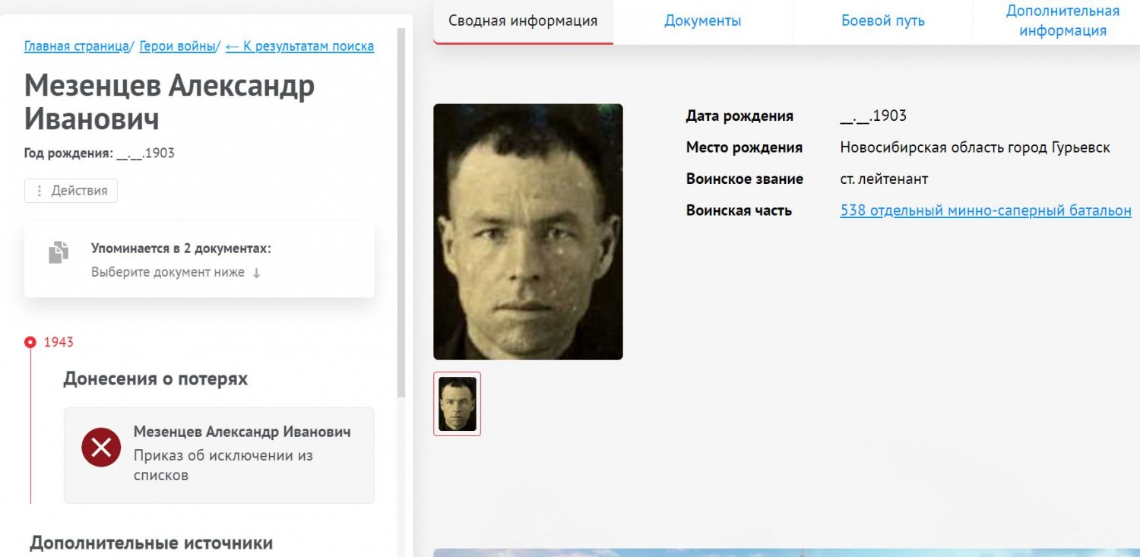The width and height of the screenshot is (1140, 557).
Task: Return via К результатам поиска link
Action: click(x=300, y=46)
